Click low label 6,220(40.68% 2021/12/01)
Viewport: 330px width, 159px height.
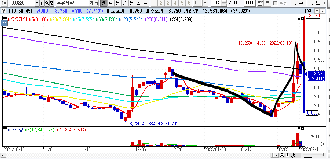point(155,124)
